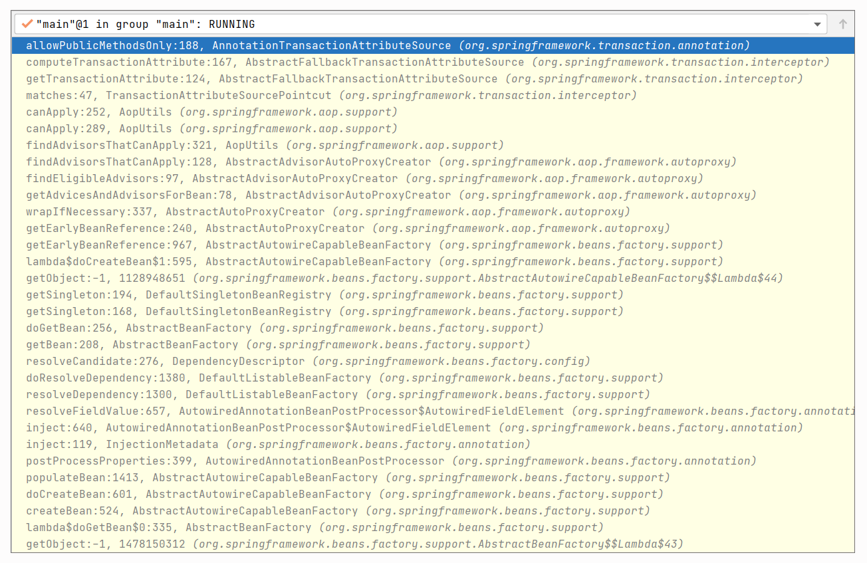This screenshot has width=867, height=563.
Task: Choose the canApply:252 AopUtils frame
Action: point(211,112)
